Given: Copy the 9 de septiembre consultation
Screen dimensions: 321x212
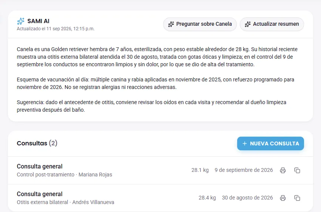Looking at the screenshot, I should pos(297,170).
